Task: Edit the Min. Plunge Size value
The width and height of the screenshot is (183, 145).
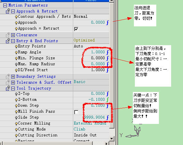Action: click(98, 58)
